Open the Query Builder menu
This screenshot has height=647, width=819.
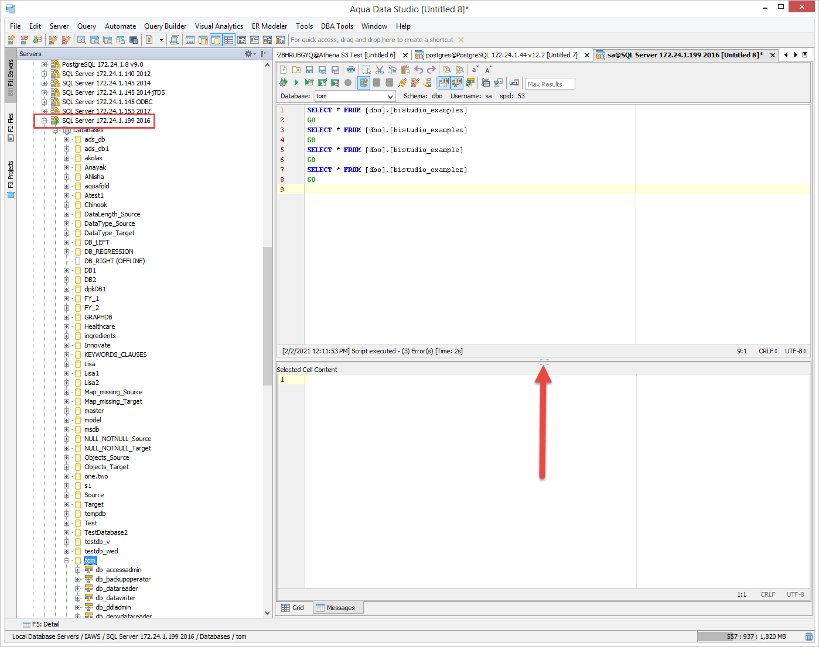pos(165,26)
